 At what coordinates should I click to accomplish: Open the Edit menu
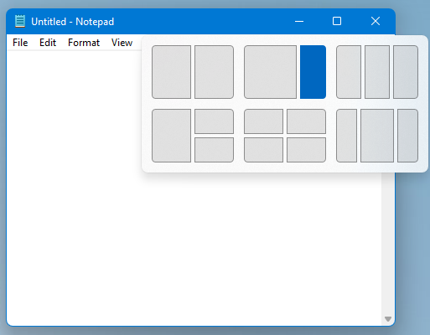[x=48, y=43]
